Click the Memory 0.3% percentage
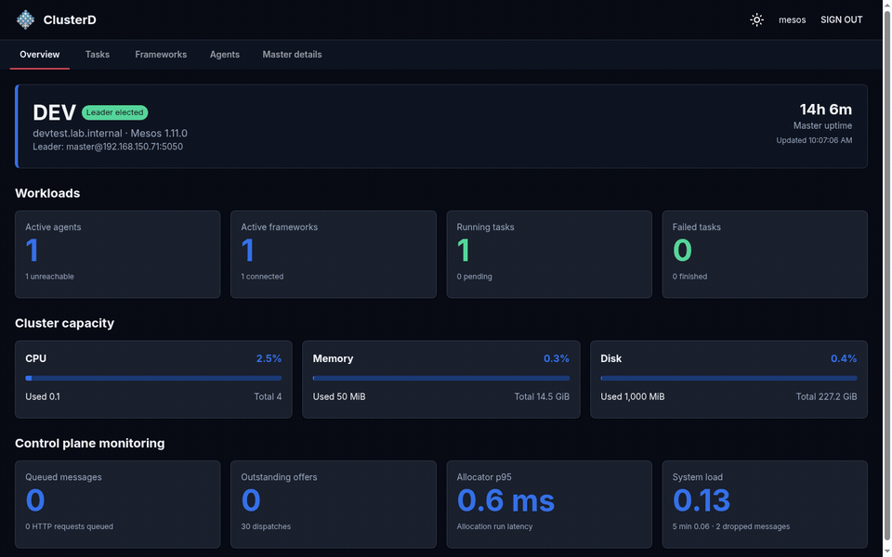Screen dimensions: 892x557 pyautogui.click(x=557, y=358)
